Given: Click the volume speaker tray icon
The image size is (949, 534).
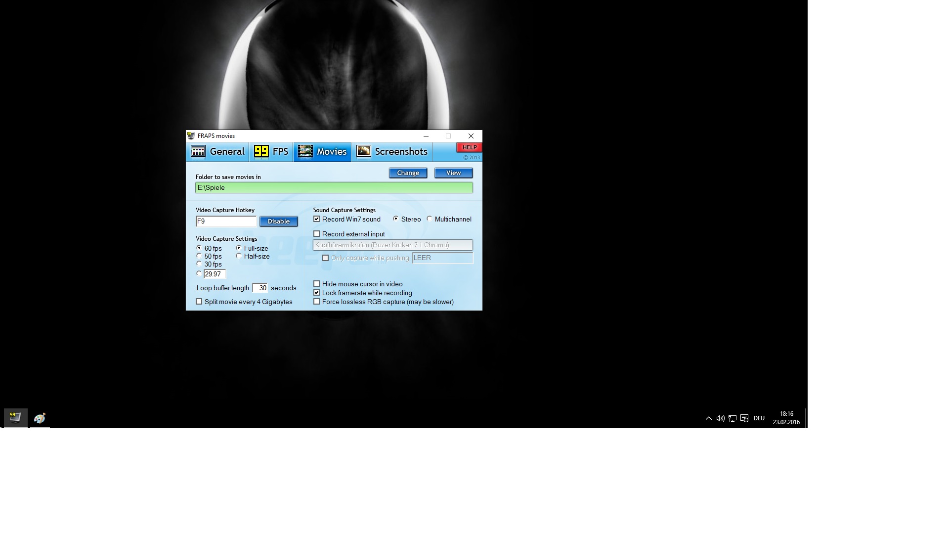Looking at the screenshot, I should [x=720, y=418].
